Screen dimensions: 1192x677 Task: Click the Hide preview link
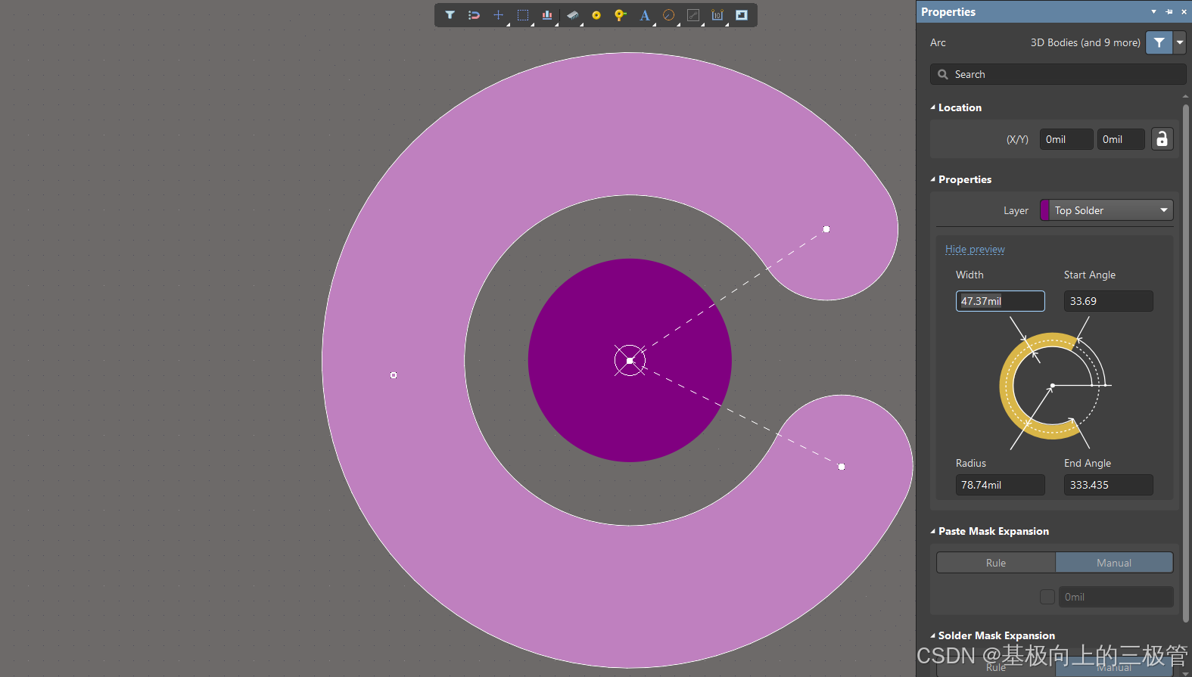[x=975, y=249]
